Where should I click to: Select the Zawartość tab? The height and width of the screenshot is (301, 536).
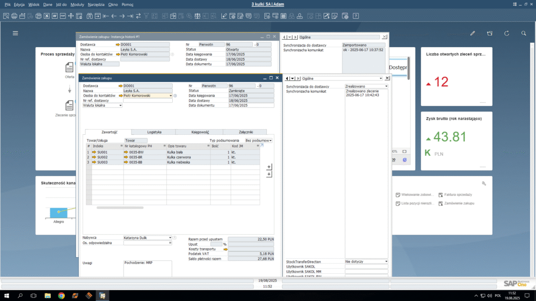[109, 132]
